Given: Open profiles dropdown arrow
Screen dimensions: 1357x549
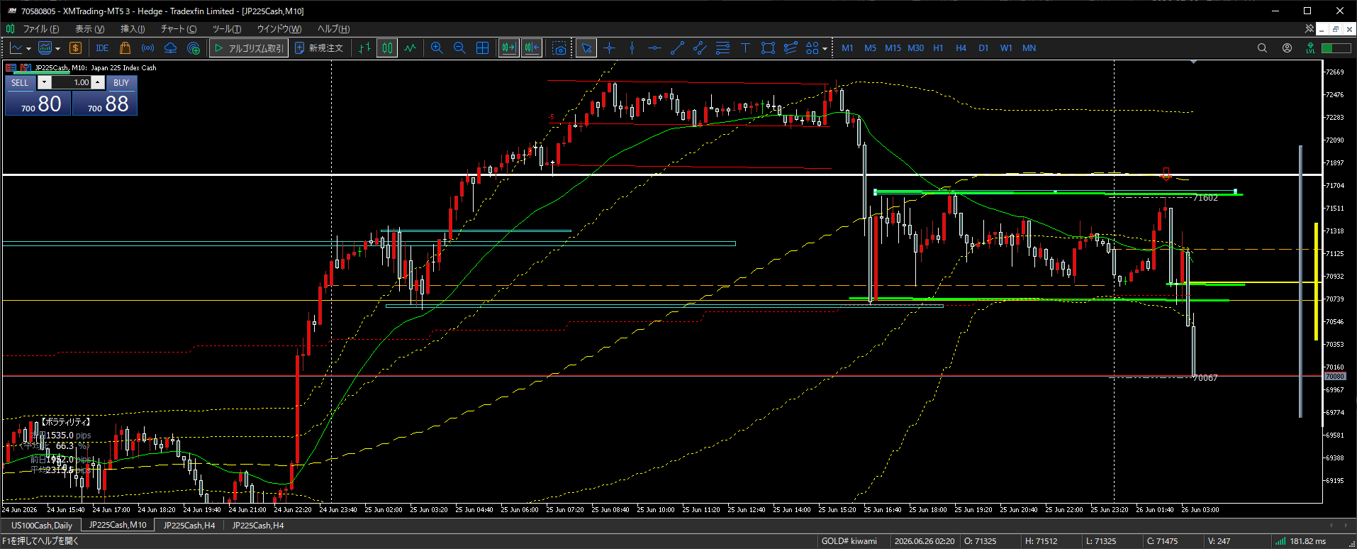Looking at the screenshot, I should 57,49.
